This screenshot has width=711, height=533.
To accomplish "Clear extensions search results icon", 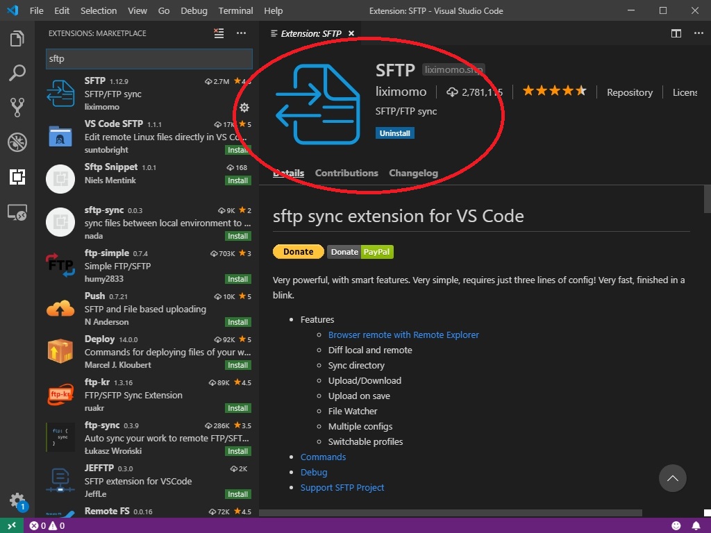I will (219, 33).
